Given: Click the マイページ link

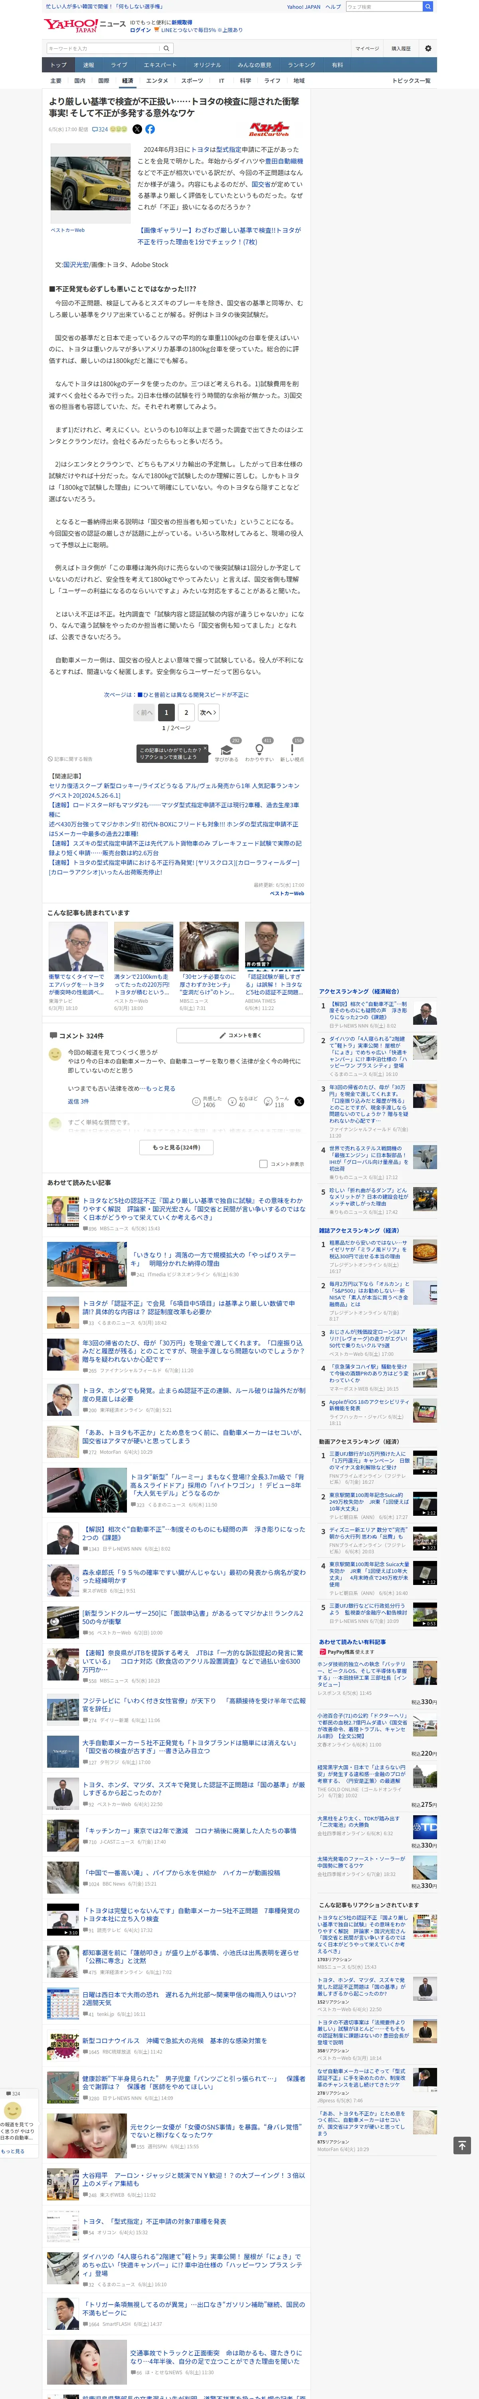Looking at the screenshot, I should pos(366,48).
